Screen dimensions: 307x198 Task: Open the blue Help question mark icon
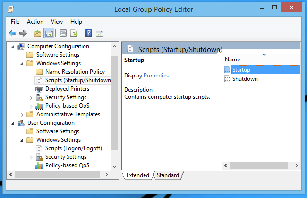pyautogui.click(x=88, y=33)
